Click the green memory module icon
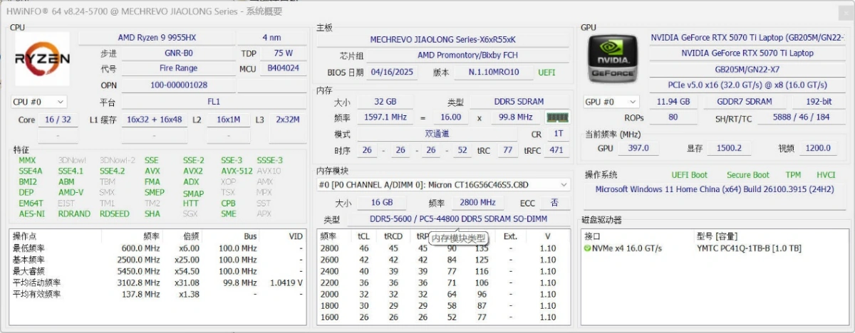Image resolution: width=855 pixels, height=333 pixels. tap(556, 117)
